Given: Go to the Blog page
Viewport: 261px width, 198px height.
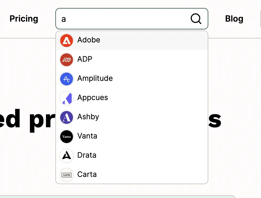Looking at the screenshot, I should pyautogui.click(x=234, y=19).
